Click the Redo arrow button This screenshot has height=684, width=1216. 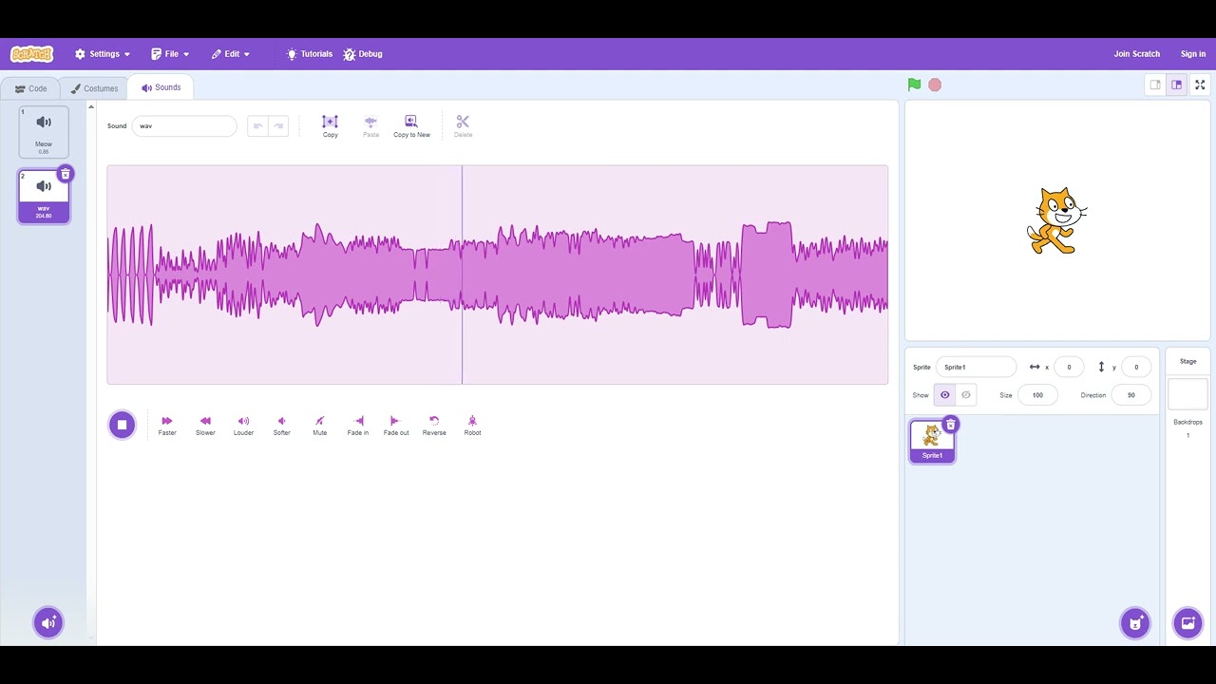[278, 125]
